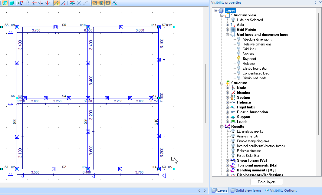Expand the Member node under Structure
This screenshot has height=195, width=322.
pos(227,93)
